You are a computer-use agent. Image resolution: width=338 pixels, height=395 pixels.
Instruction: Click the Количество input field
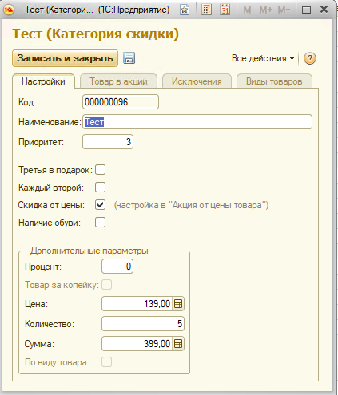click(143, 324)
